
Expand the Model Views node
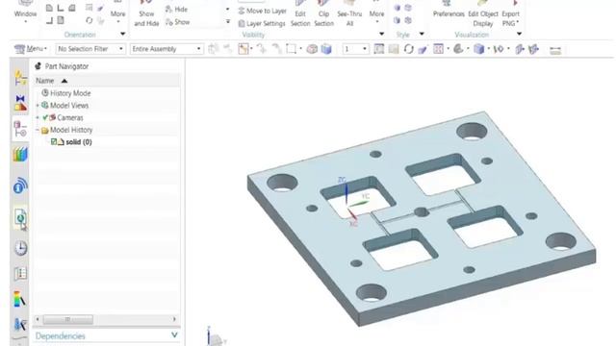(x=38, y=106)
